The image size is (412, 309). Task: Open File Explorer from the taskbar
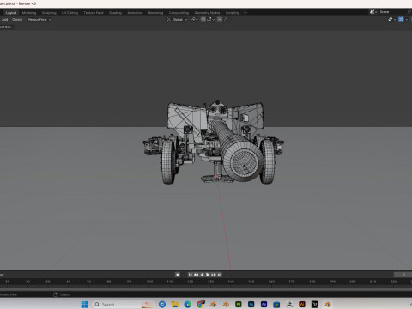click(175, 304)
